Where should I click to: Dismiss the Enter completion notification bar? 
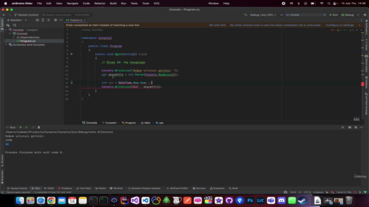tap(359, 25)
